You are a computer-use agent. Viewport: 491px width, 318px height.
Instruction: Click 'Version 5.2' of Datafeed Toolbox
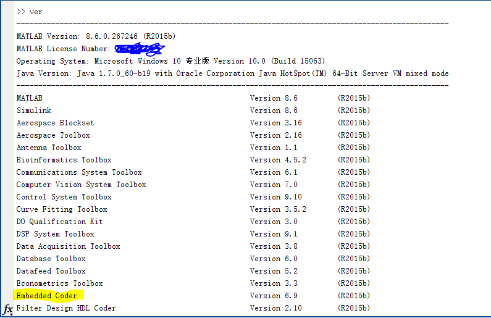click(x=274, y=271)
